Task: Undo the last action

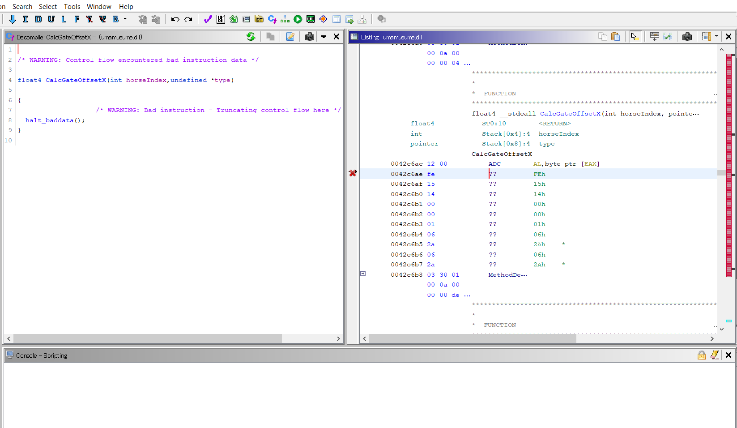Action: tap(175, 19)
